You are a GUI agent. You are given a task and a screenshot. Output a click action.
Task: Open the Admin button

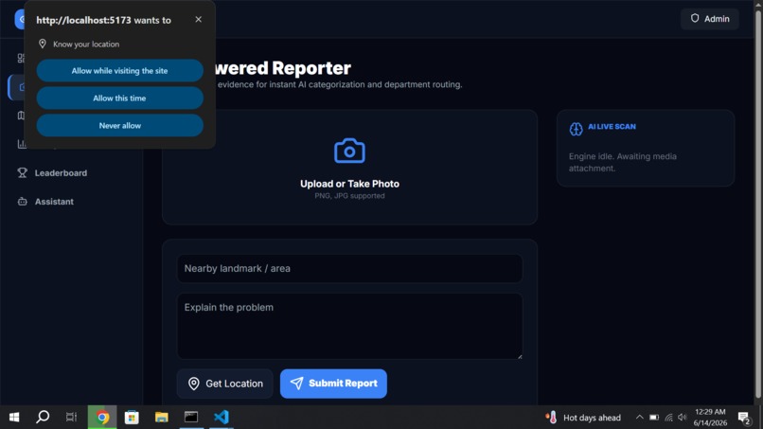pos(709,19)
